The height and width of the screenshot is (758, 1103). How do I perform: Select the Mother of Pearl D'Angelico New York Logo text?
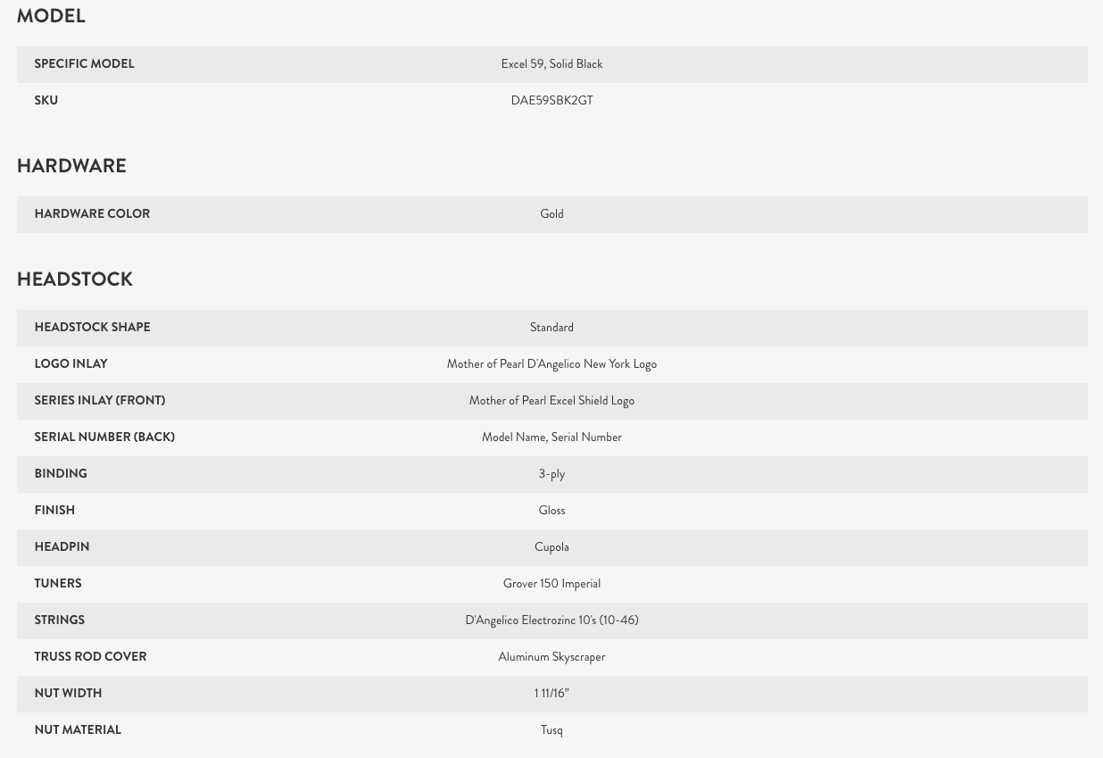click(551, 364)
